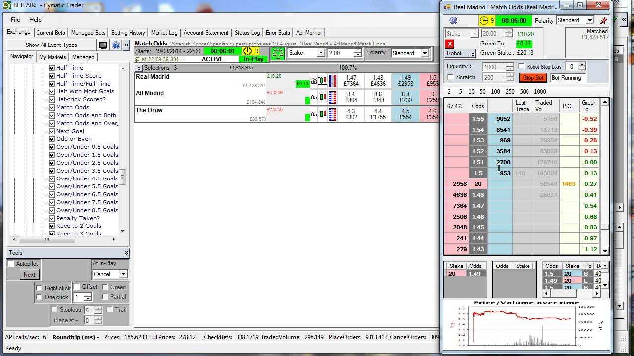This screenshot has height=356, width=634.
Task: Click the yellow clock icon in market header
Action: click(x=247, y=51)
